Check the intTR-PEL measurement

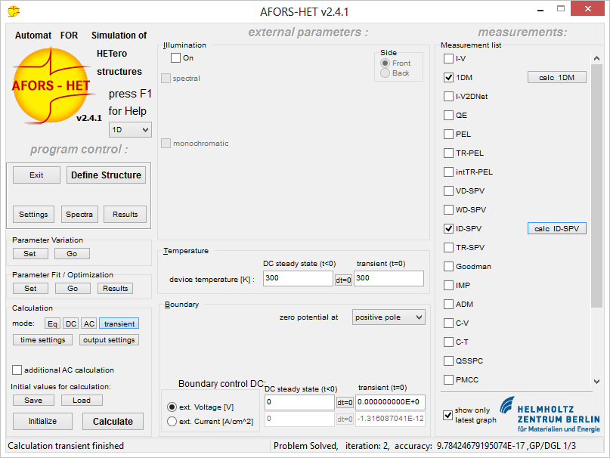click(448, 172)
